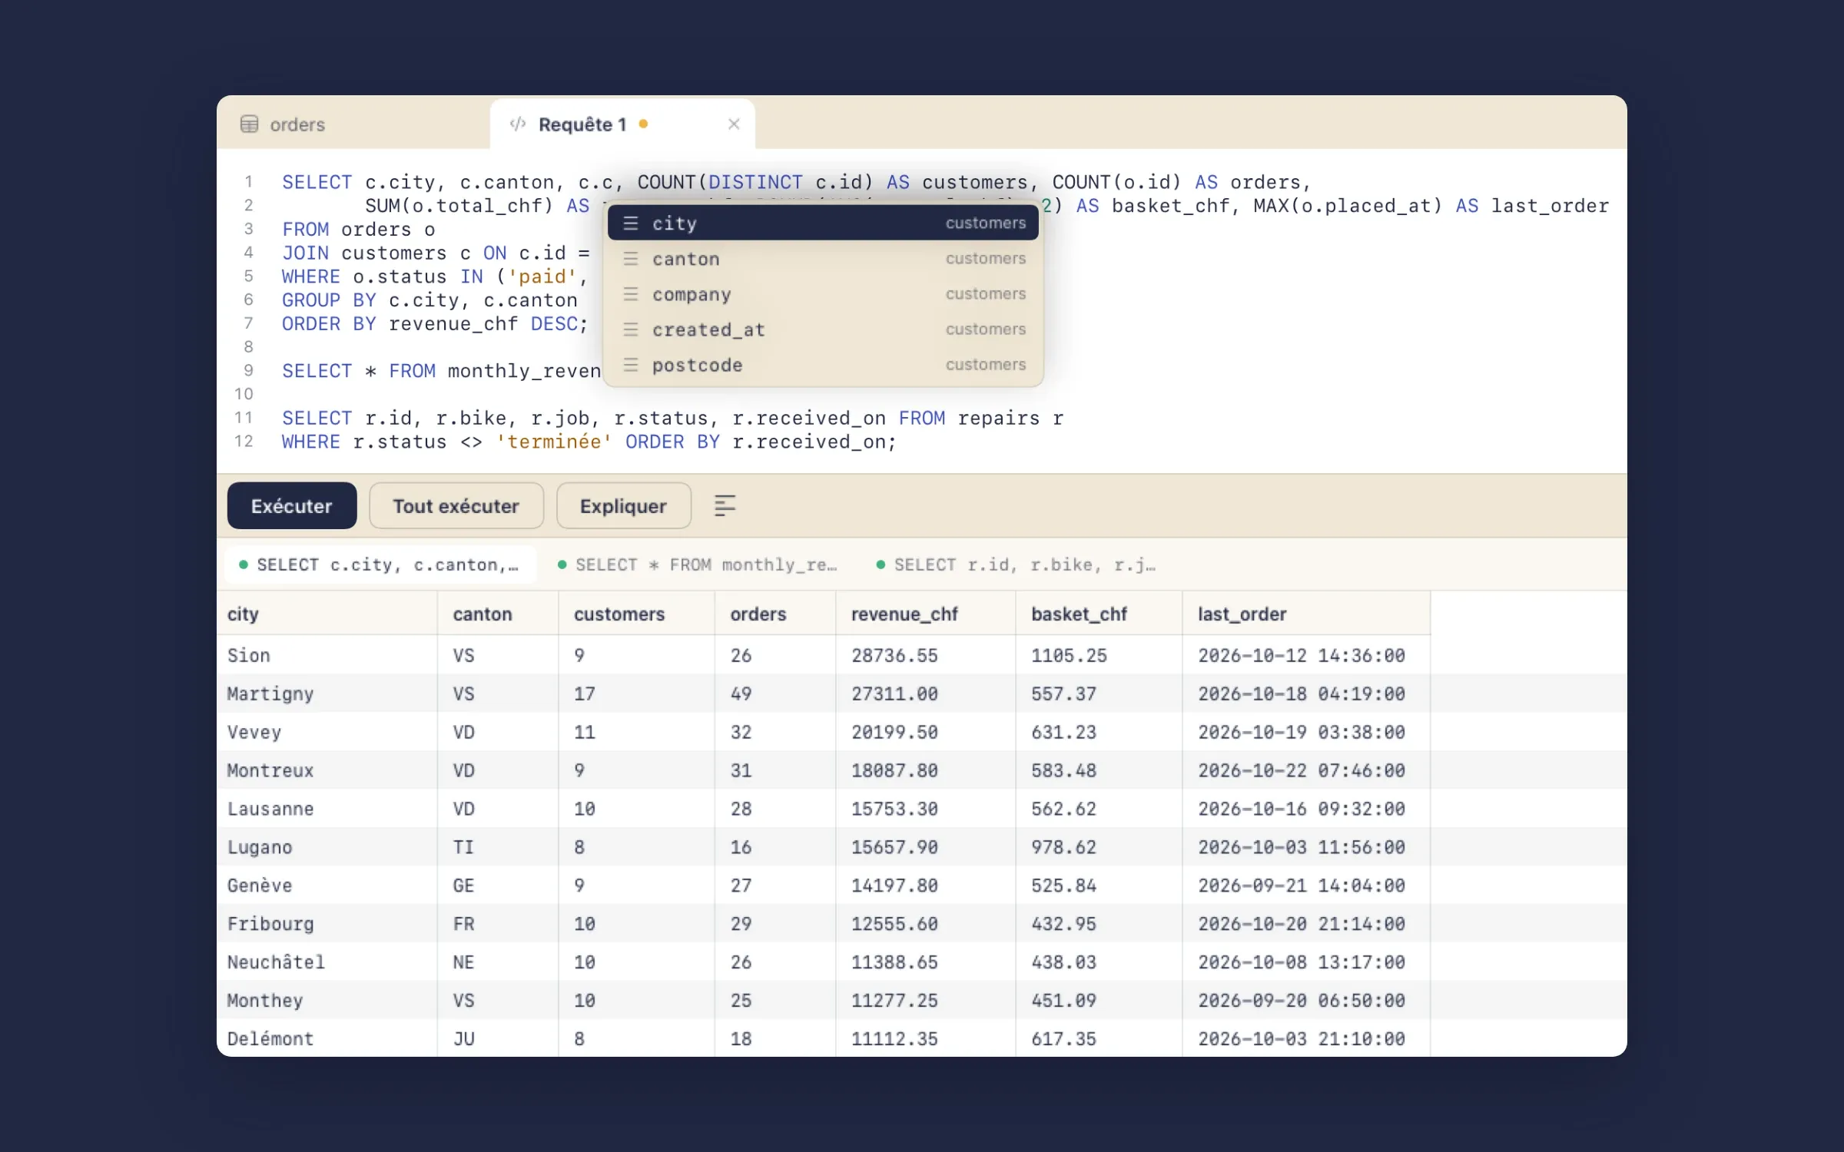Click the Lausanne cell
This screenshot has height=1152, width=1844.
click(327, 809)
